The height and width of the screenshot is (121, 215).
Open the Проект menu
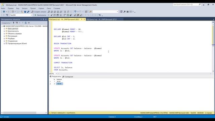click(x=33, y=8)
